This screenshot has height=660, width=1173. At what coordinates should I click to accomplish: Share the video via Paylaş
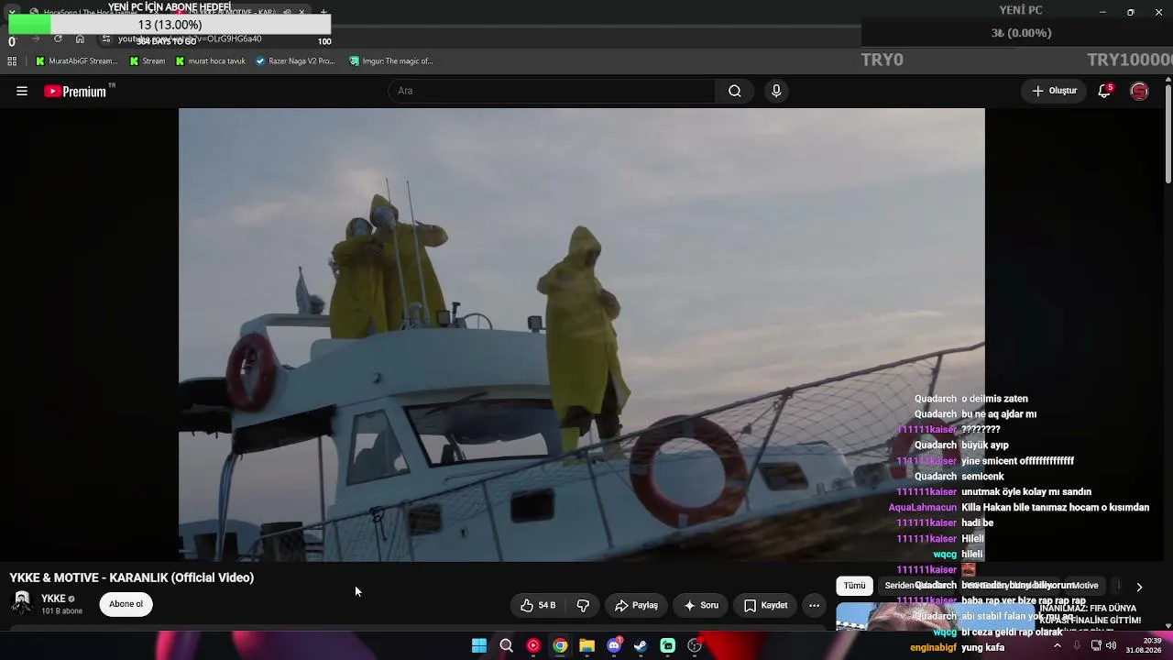point(636,605)
